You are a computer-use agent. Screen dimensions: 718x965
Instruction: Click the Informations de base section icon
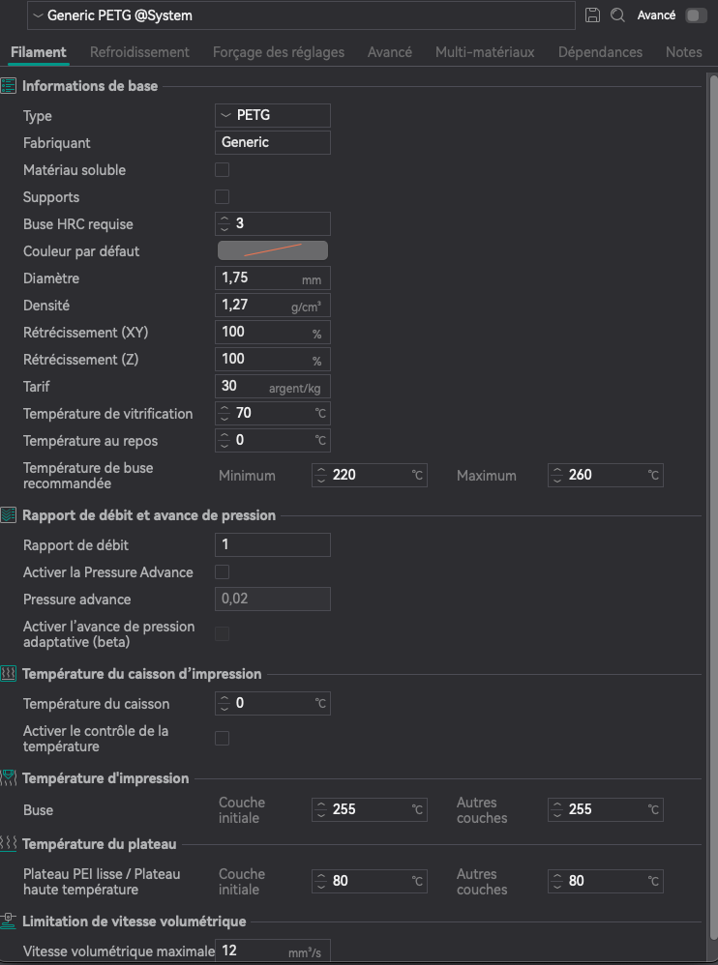[x=9, y=86]
